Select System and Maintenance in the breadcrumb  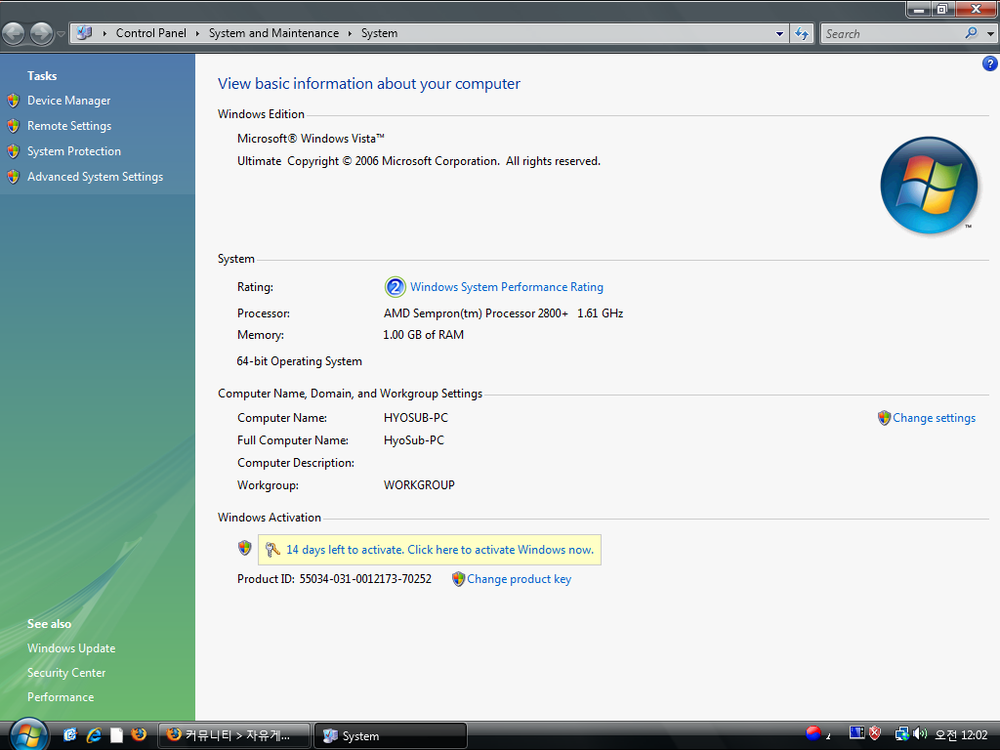pyautogui.click(x=273, y=33)
